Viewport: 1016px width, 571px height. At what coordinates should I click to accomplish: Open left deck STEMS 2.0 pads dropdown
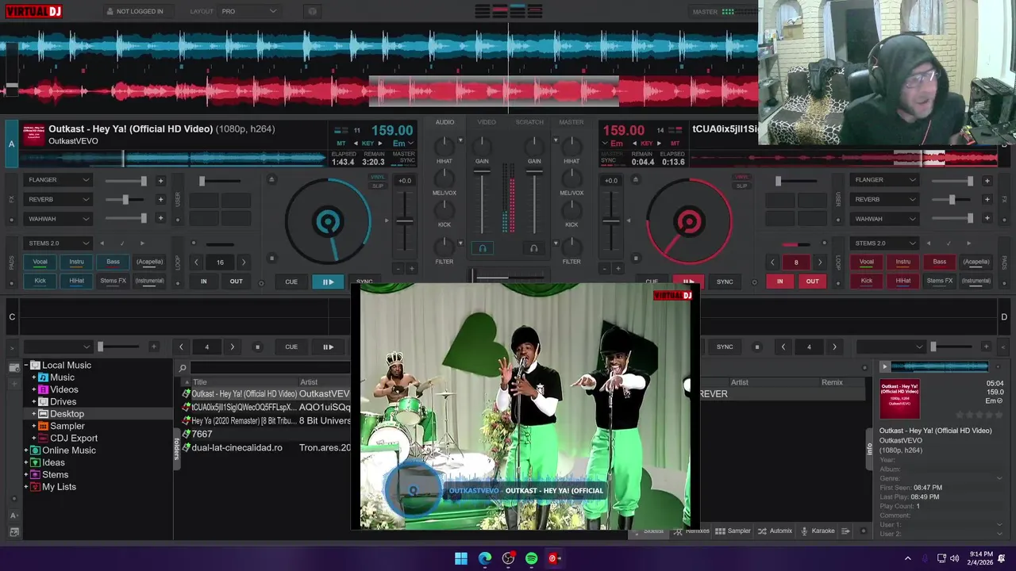[x=59, y=243]
